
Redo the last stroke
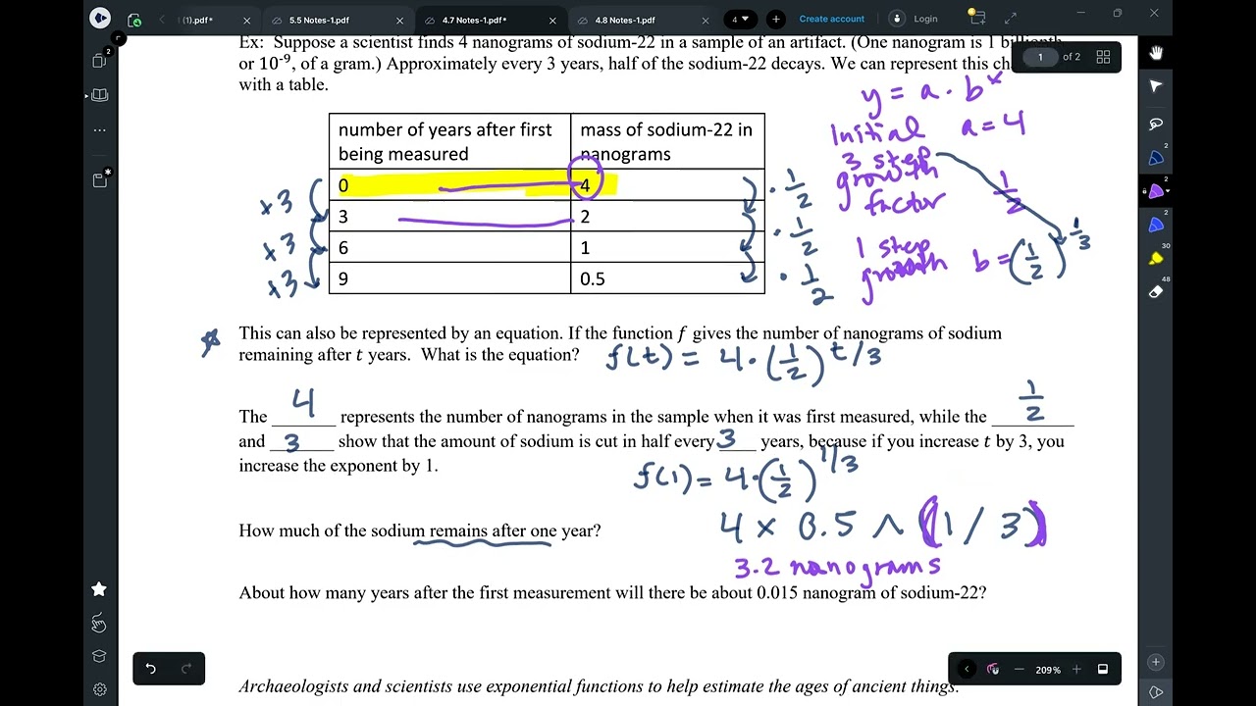pyautogui.click(x=186, y=669)
